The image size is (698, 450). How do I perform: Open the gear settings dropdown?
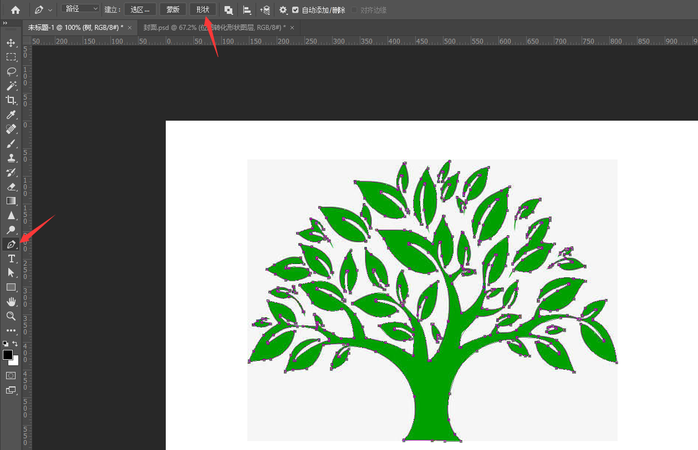point(283,10)
